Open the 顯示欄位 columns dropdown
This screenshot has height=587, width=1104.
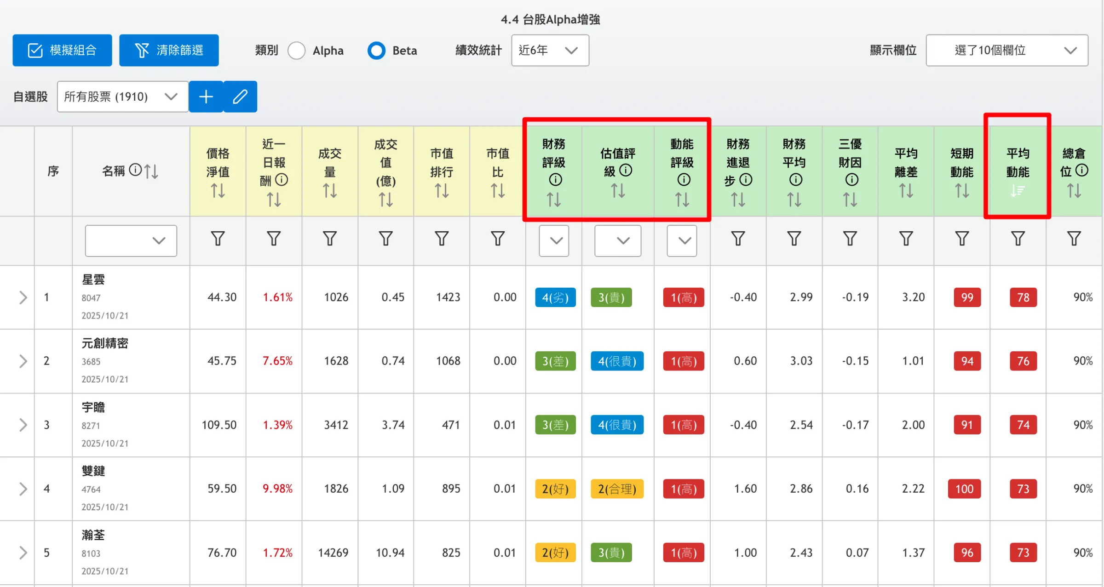tap(1007, 50)
